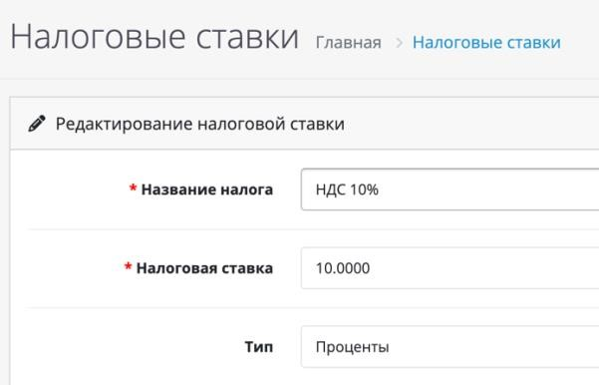This screenshot has height=385, width=599.
Task: Focus the Налоговая ставка input field
Action: pyautogui.click(x=450, y=268)
